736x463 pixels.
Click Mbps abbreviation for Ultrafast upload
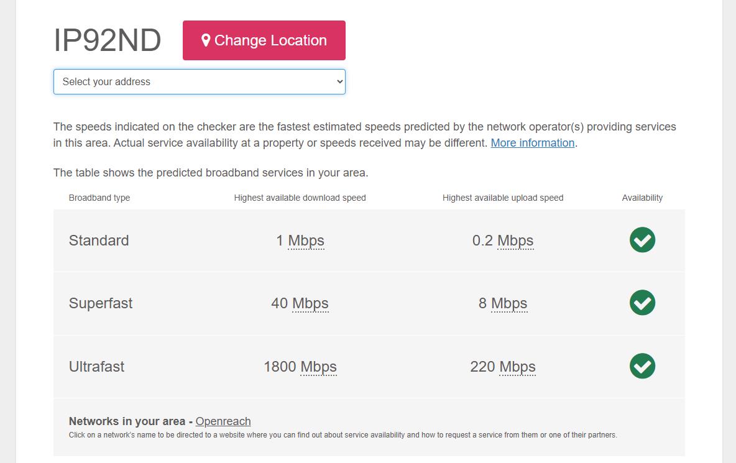click(517, 367)
